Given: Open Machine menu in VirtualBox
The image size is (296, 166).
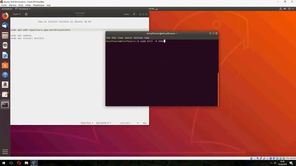Looking at the screenshot, I should click(12, 5).
